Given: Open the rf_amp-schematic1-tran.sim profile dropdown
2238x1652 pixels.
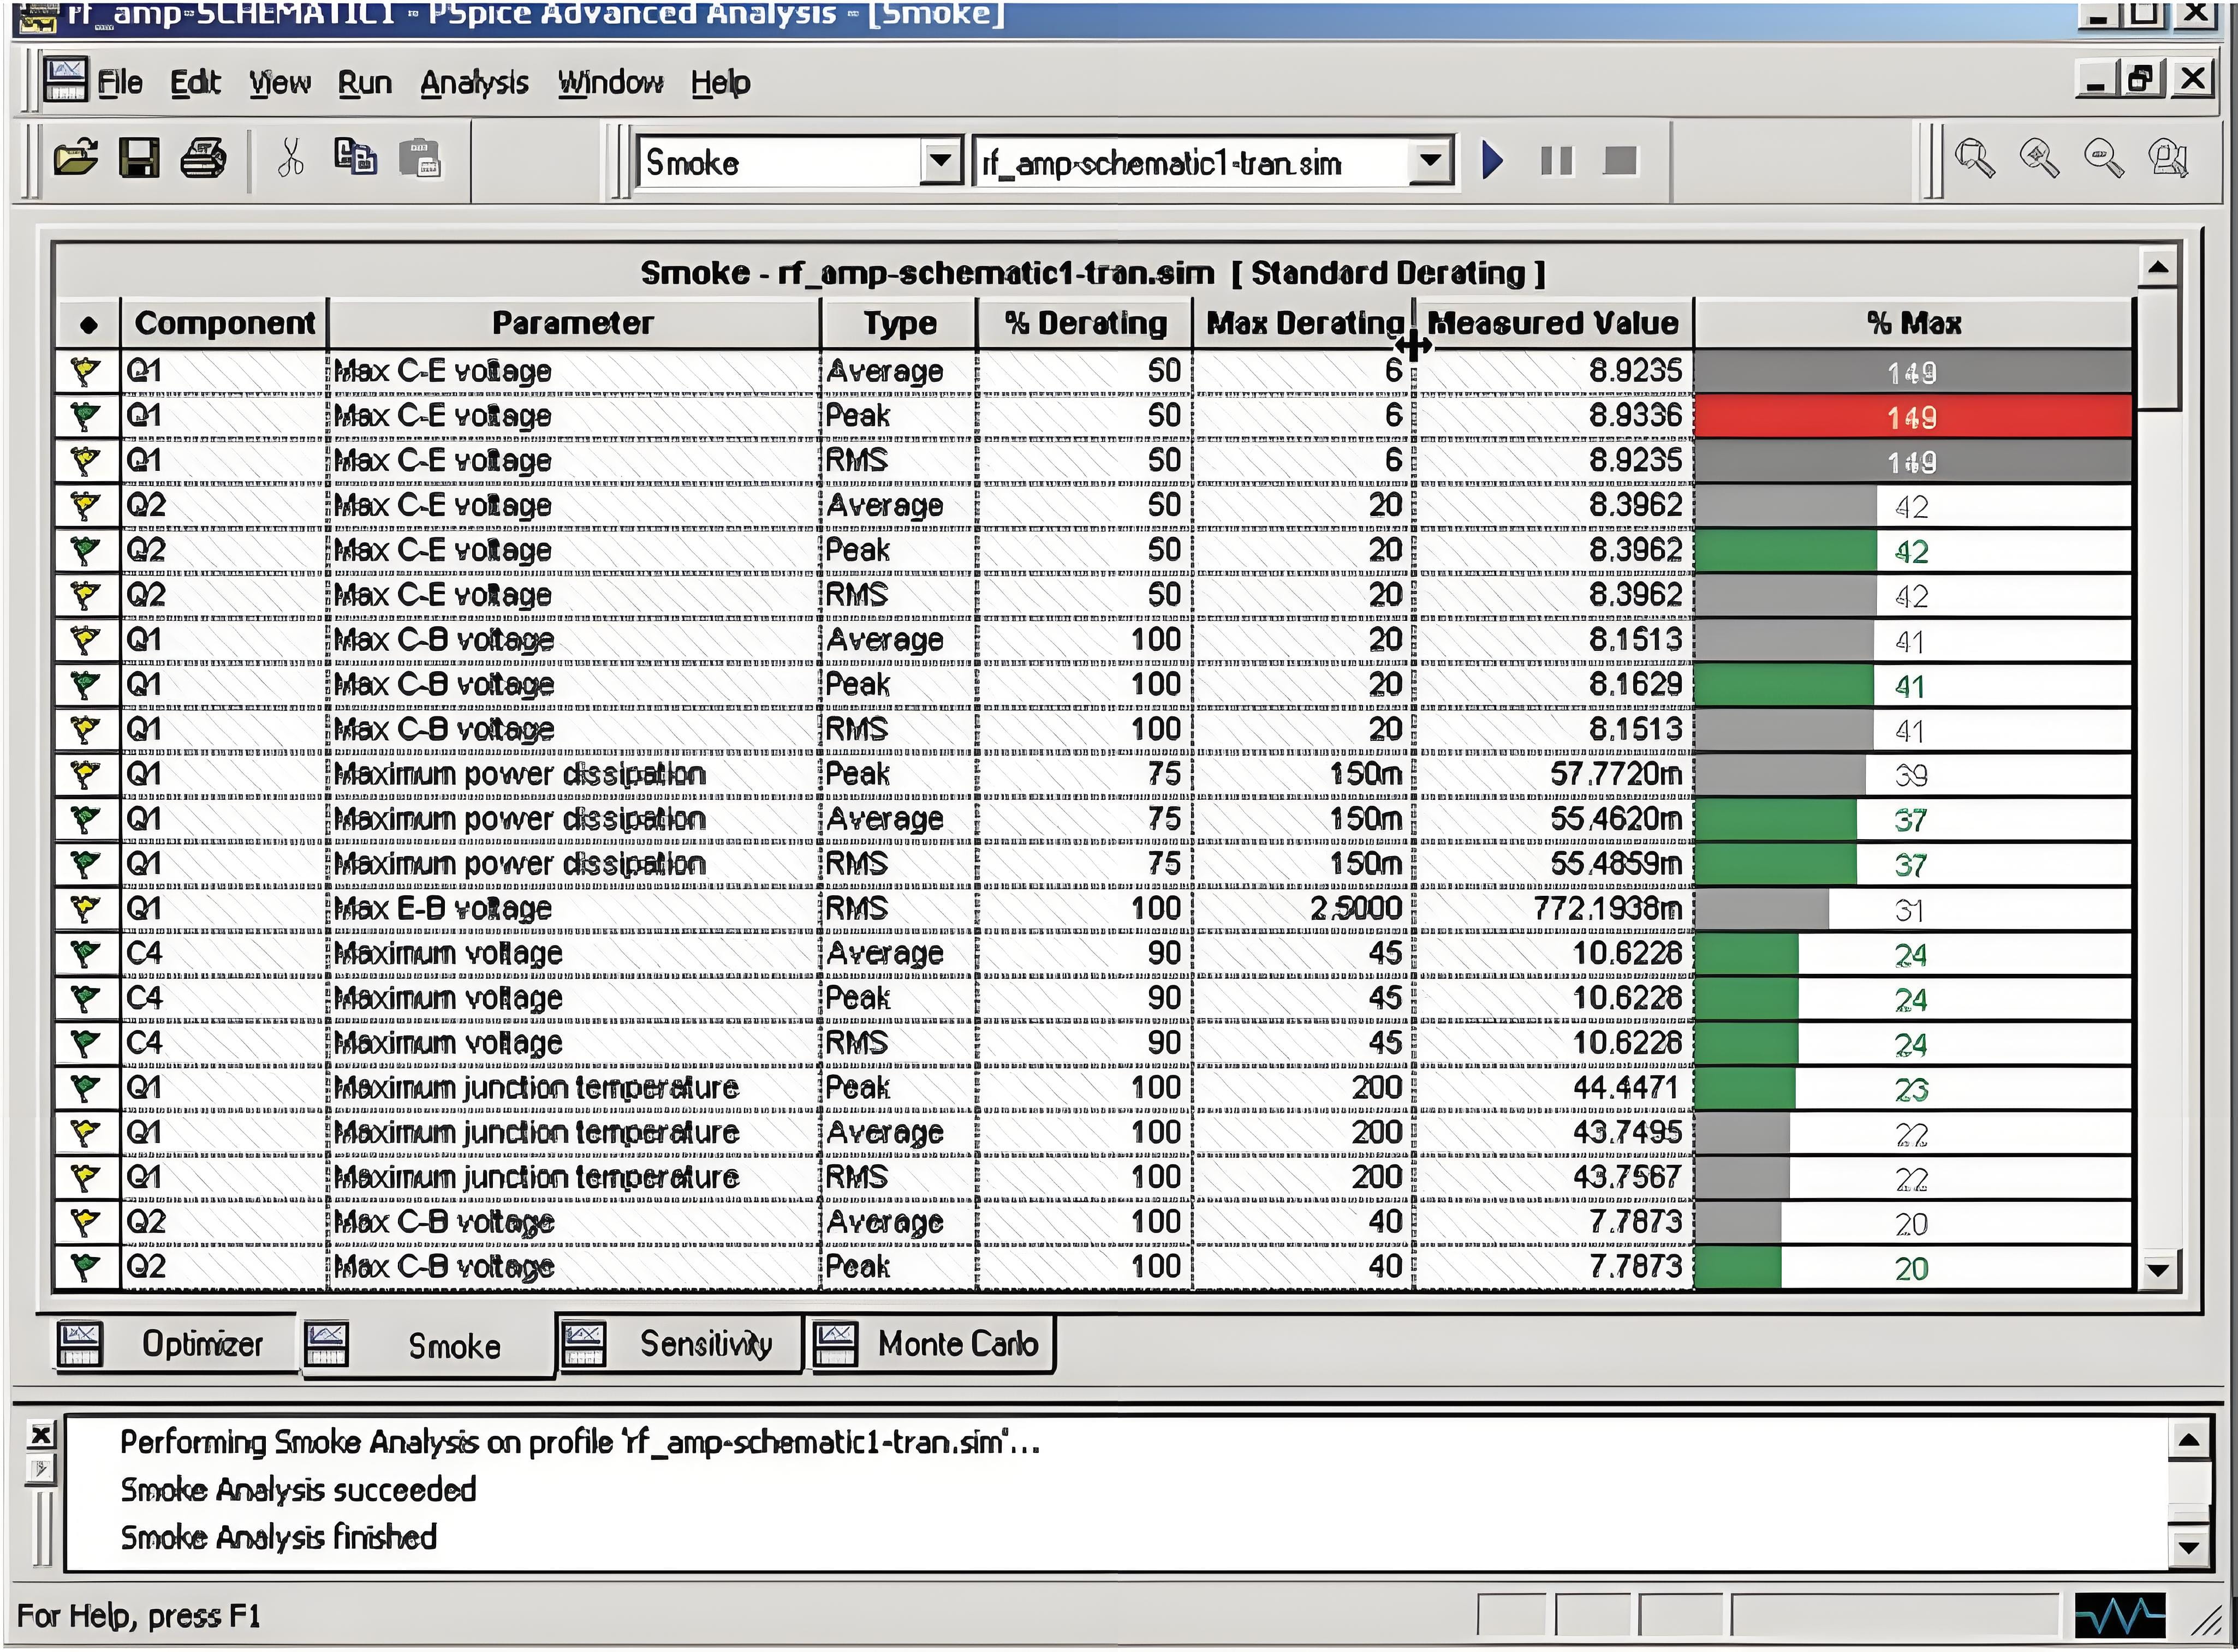Looking at the screenshot, I should (1431, 161).
